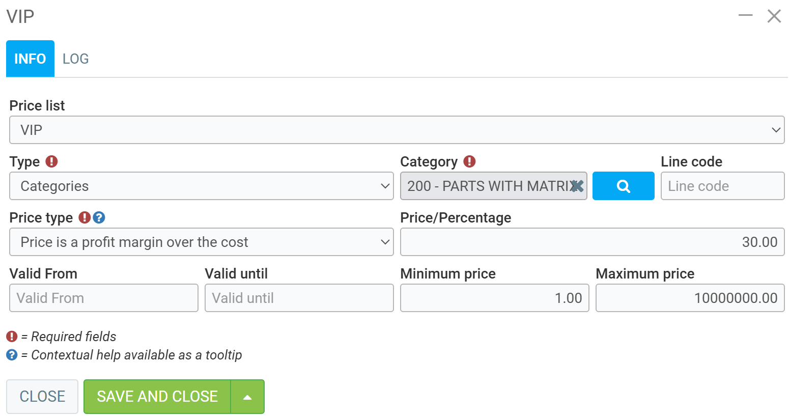Viewport: 789px width, 417px height.
Task: Minimize the VIP dialog window
Action: click(745, 16)
